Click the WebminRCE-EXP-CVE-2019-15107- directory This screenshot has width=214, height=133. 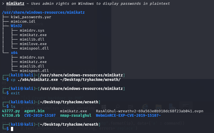click(x=128, y=115)
